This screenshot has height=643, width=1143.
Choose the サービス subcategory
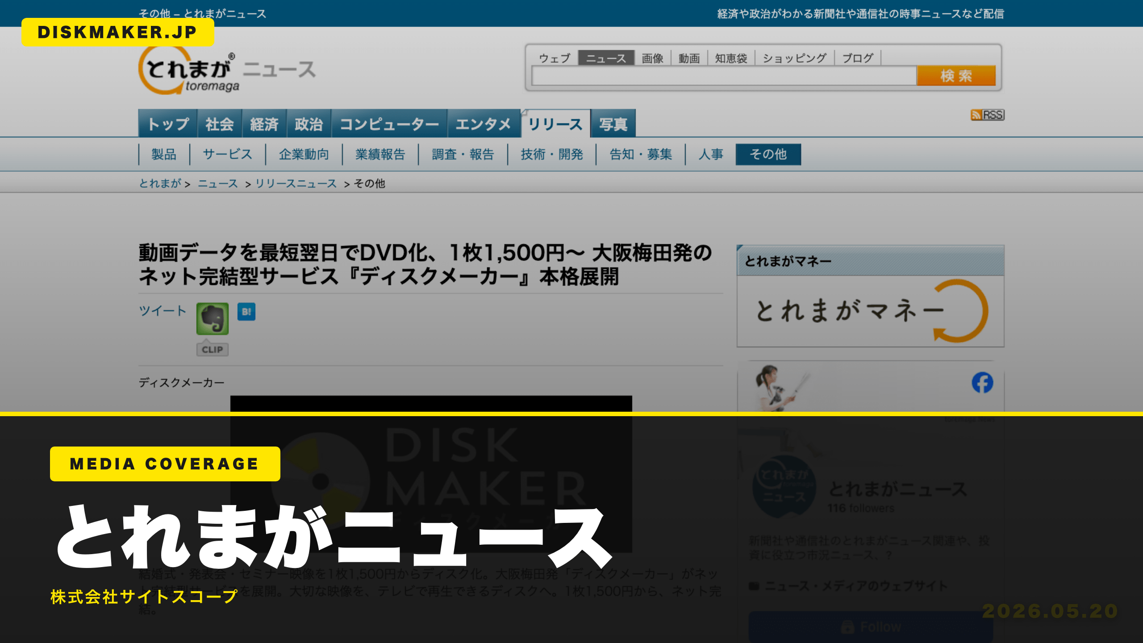228,154
